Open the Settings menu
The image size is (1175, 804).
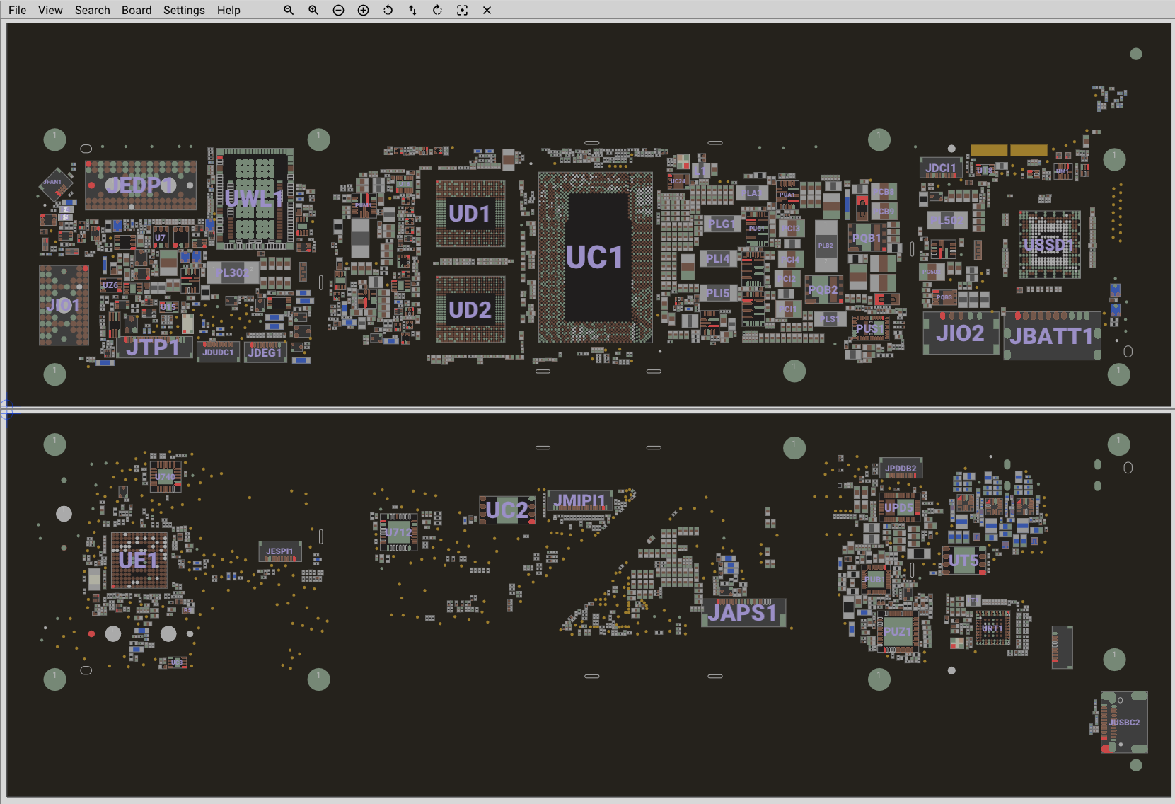pos(184,10)
